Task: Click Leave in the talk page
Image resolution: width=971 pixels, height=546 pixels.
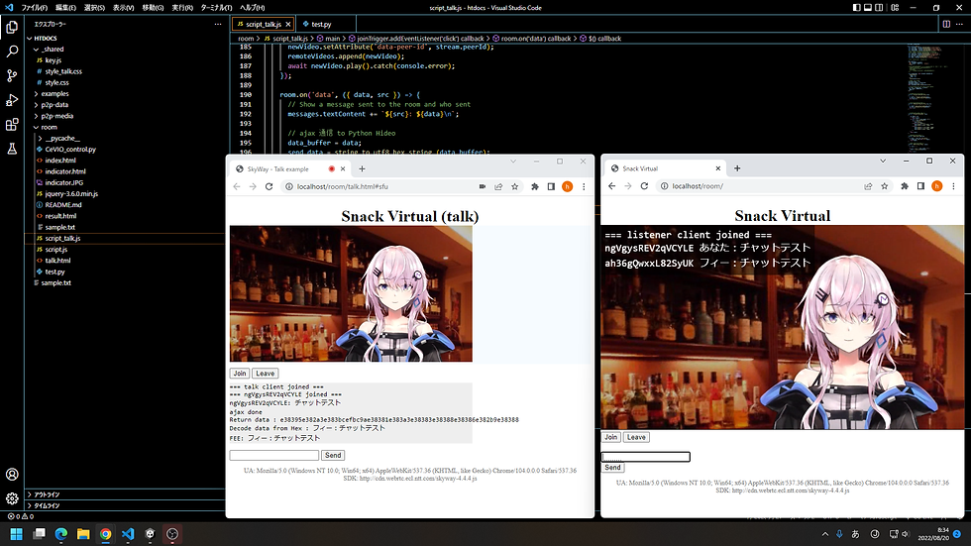Action: (x=266, y=374)
